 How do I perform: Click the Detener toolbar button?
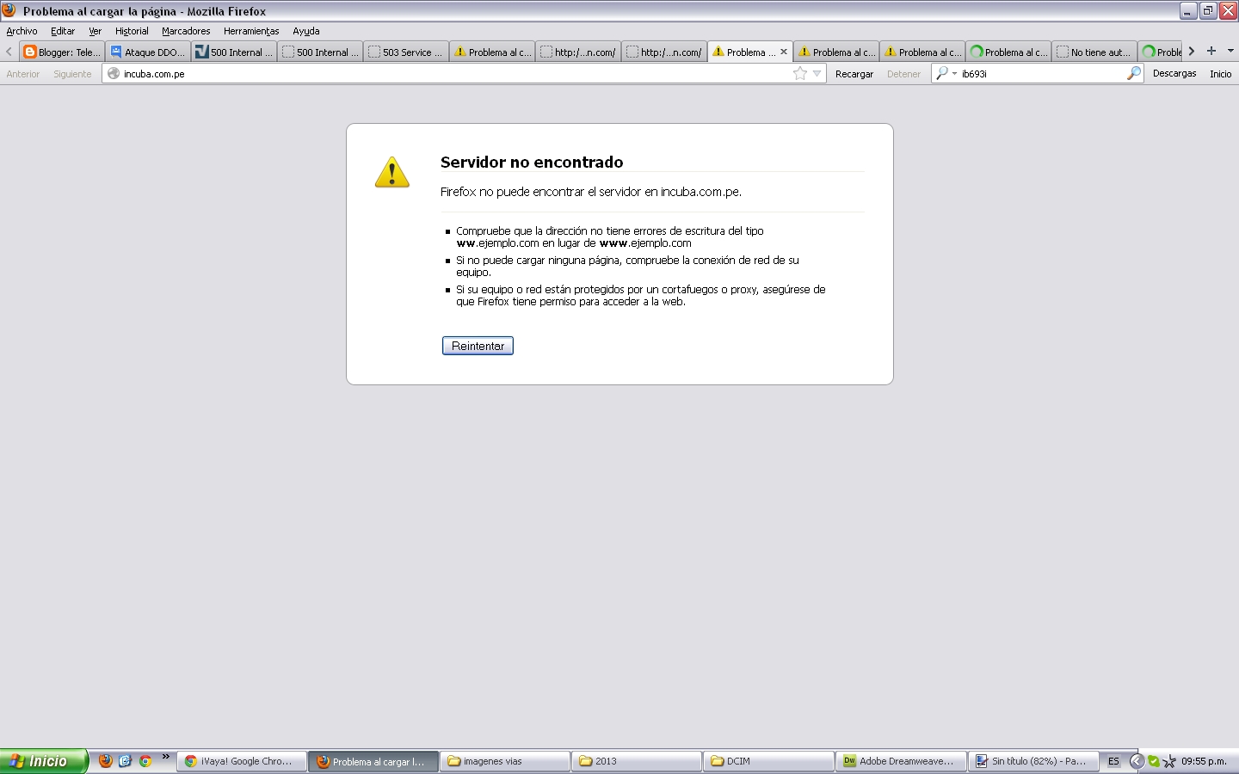[x=903, y=74]
